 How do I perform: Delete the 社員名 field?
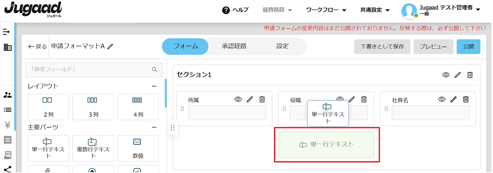(466, 99)
